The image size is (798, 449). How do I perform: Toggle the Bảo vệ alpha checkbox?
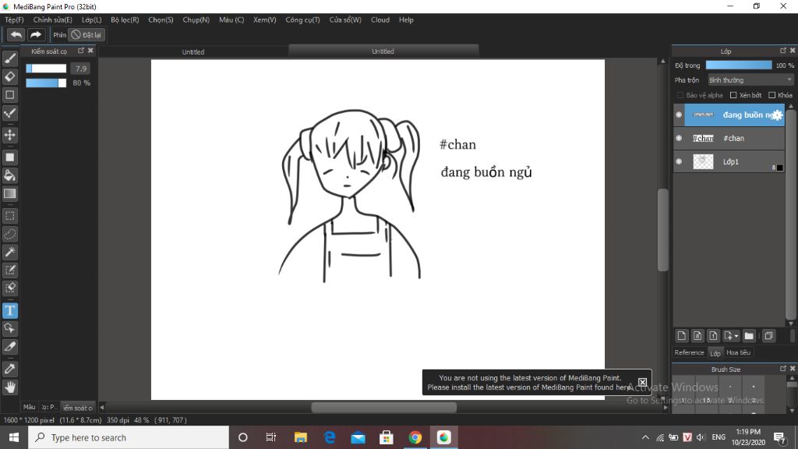point(680,95)
